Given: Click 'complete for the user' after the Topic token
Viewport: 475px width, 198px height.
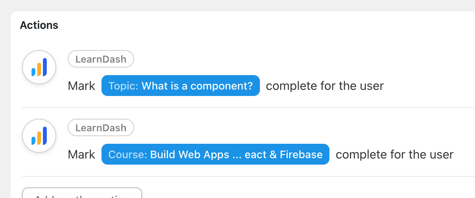Looking at the screenshot, I should tap(325, 86).
